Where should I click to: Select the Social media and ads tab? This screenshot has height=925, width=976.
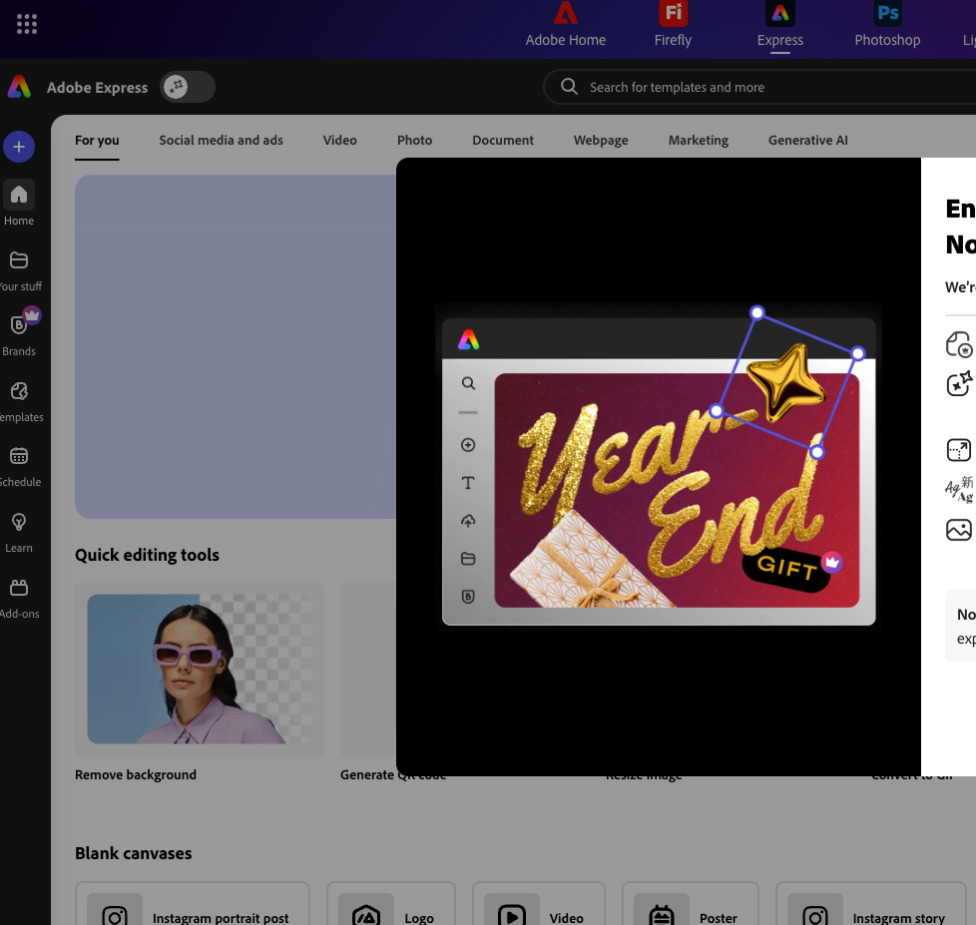point(221,140)
